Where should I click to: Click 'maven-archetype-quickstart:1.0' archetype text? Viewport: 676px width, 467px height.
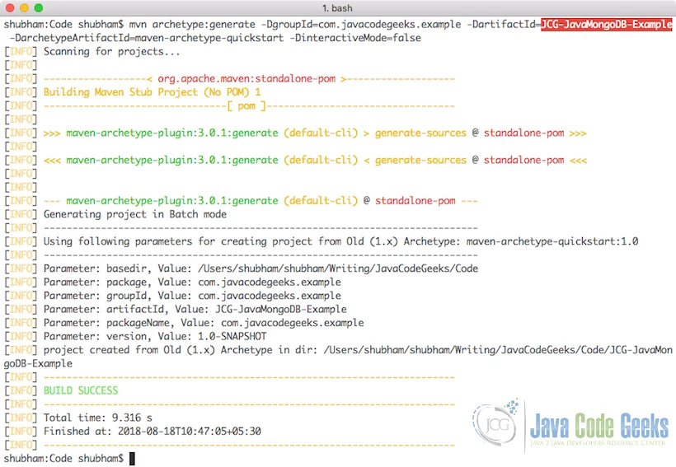[x=552, y=241]
